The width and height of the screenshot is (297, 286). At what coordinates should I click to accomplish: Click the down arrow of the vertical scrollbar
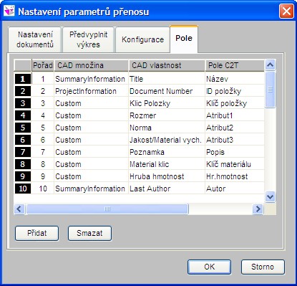point(271,197)
